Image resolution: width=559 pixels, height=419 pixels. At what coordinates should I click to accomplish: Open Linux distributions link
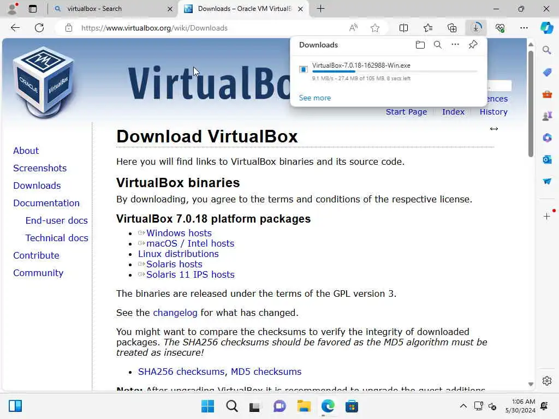tap(179, 254)
